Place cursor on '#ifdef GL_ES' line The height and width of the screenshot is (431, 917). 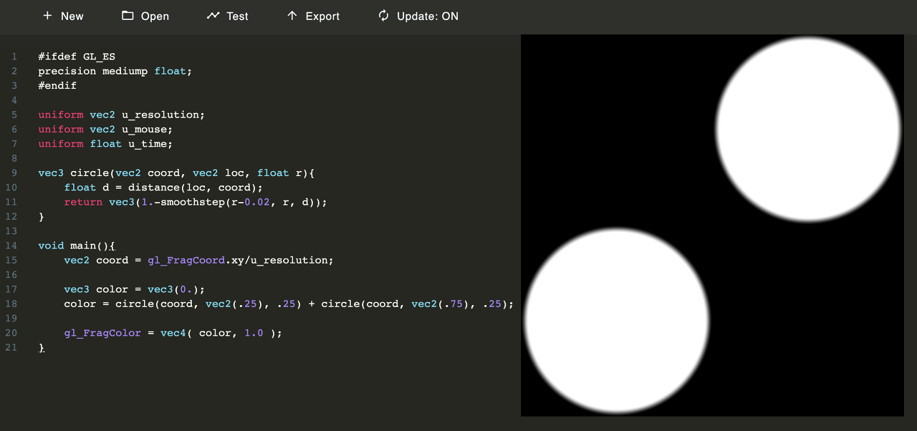(77, 57)
